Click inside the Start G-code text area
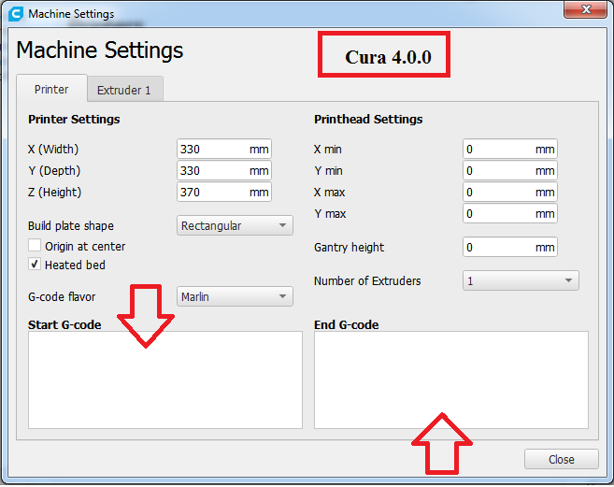614x487 pixels. click(165, 380)
